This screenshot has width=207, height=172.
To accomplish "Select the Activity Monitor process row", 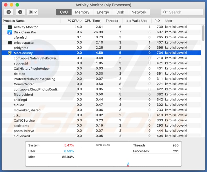I will 101,27.
